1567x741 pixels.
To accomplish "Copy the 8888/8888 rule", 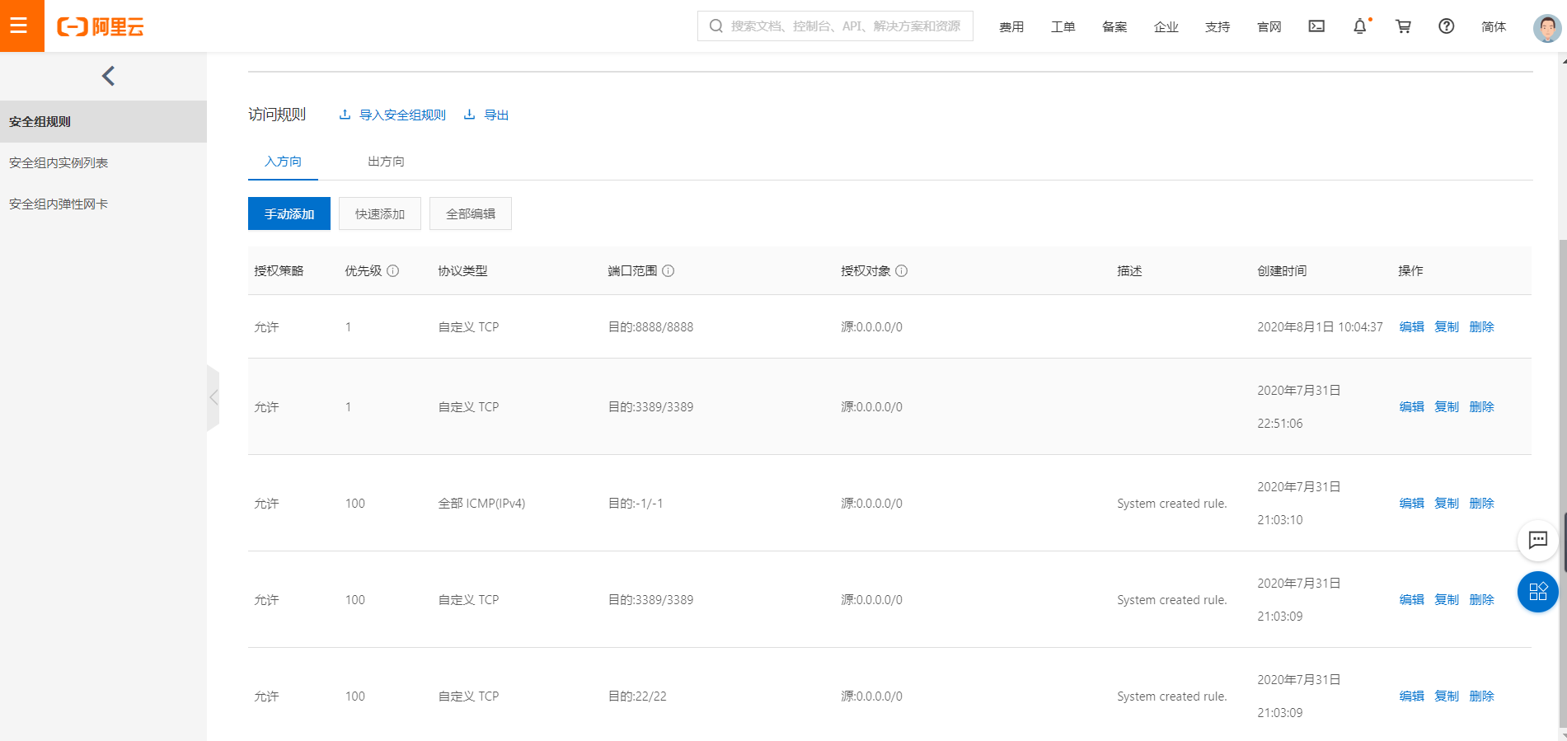I will [x=1447, y=327].
